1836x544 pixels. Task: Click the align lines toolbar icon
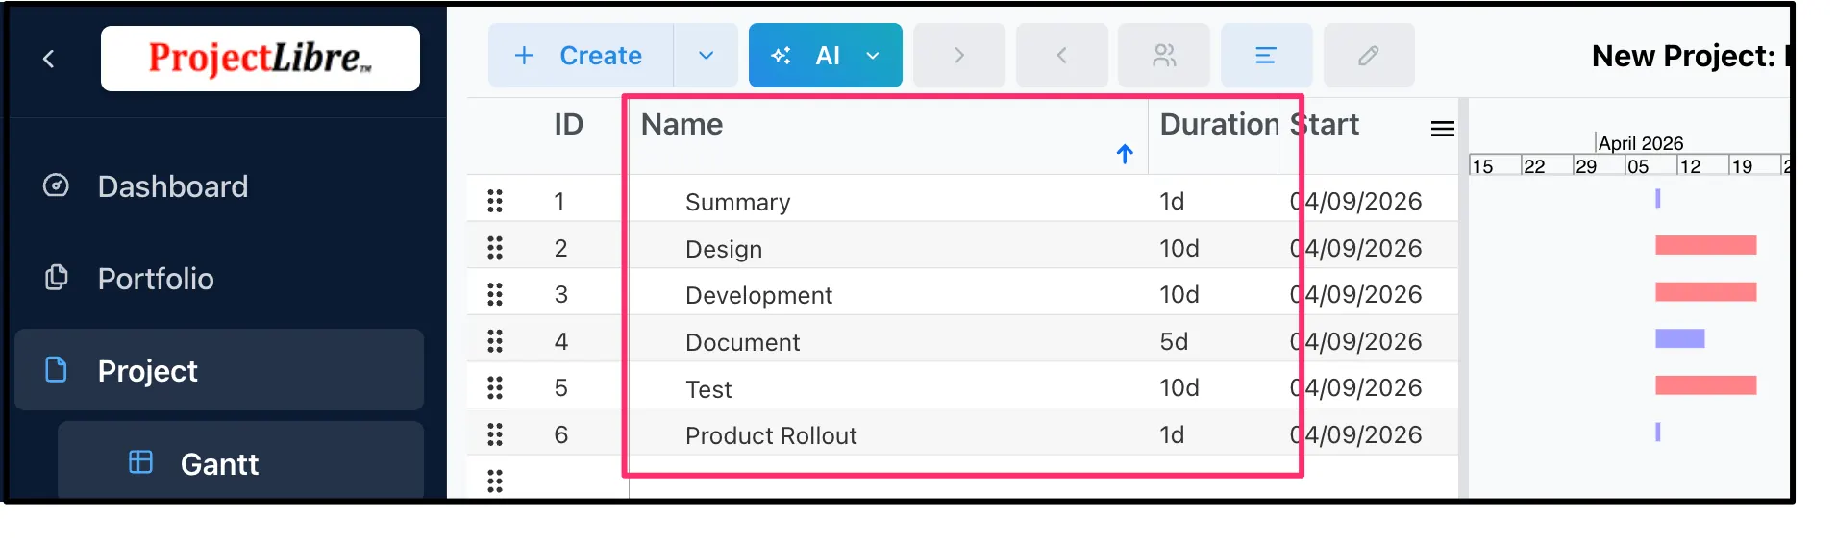(1266, 56)
